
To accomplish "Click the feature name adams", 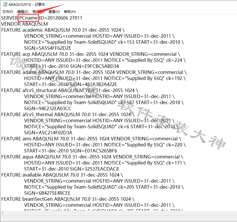I will click(30, 72).
